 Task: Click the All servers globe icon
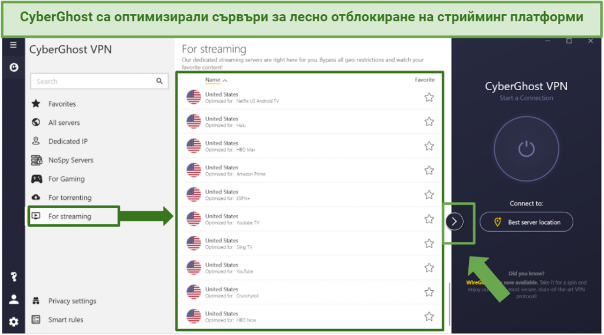coord(36,122)
